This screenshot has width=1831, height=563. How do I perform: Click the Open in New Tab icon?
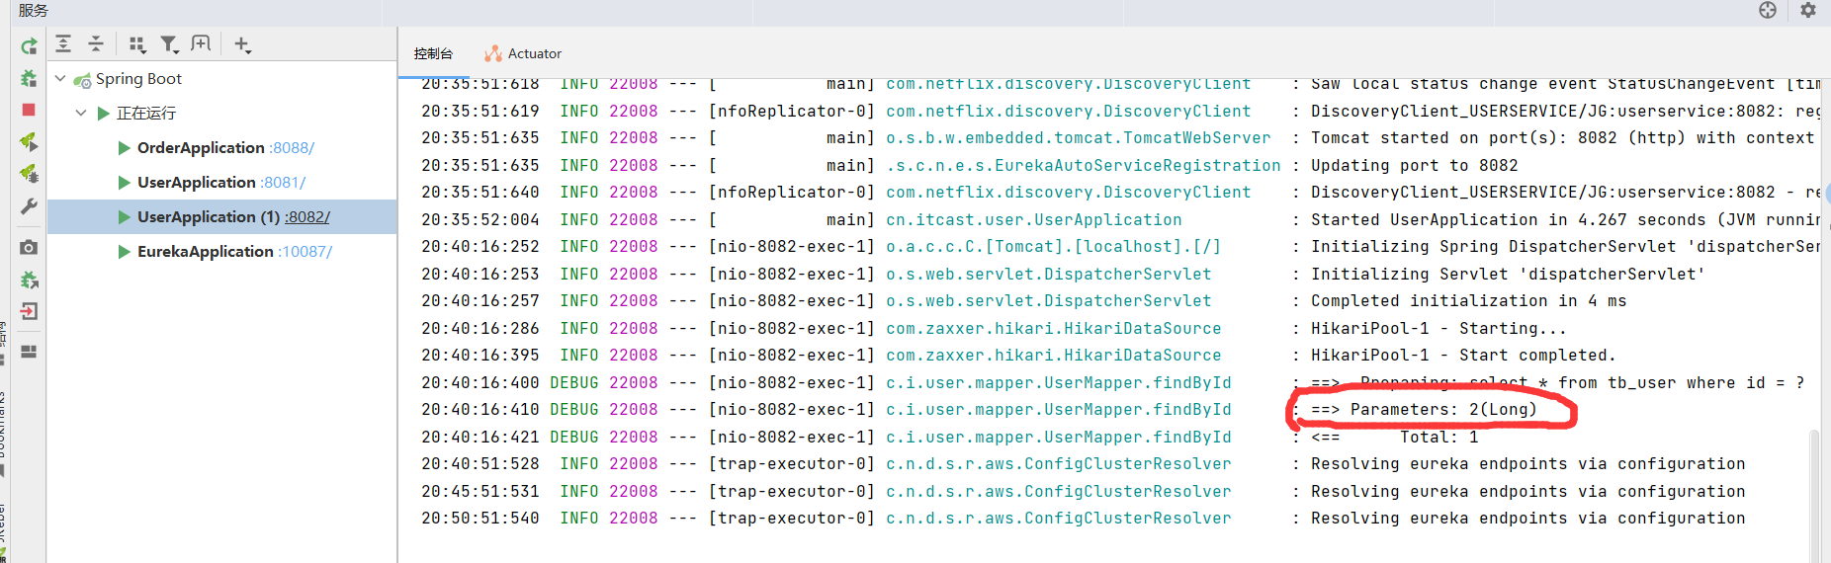point(201,43)
